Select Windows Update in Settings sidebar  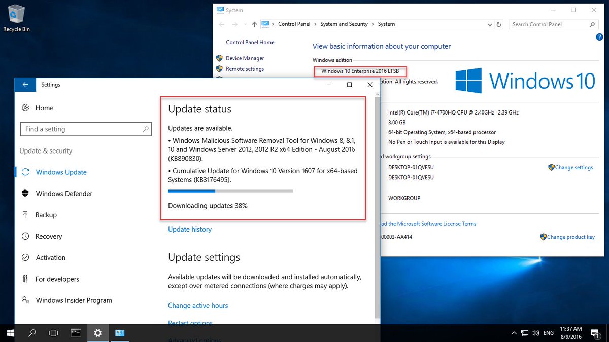tap(61, 172)
